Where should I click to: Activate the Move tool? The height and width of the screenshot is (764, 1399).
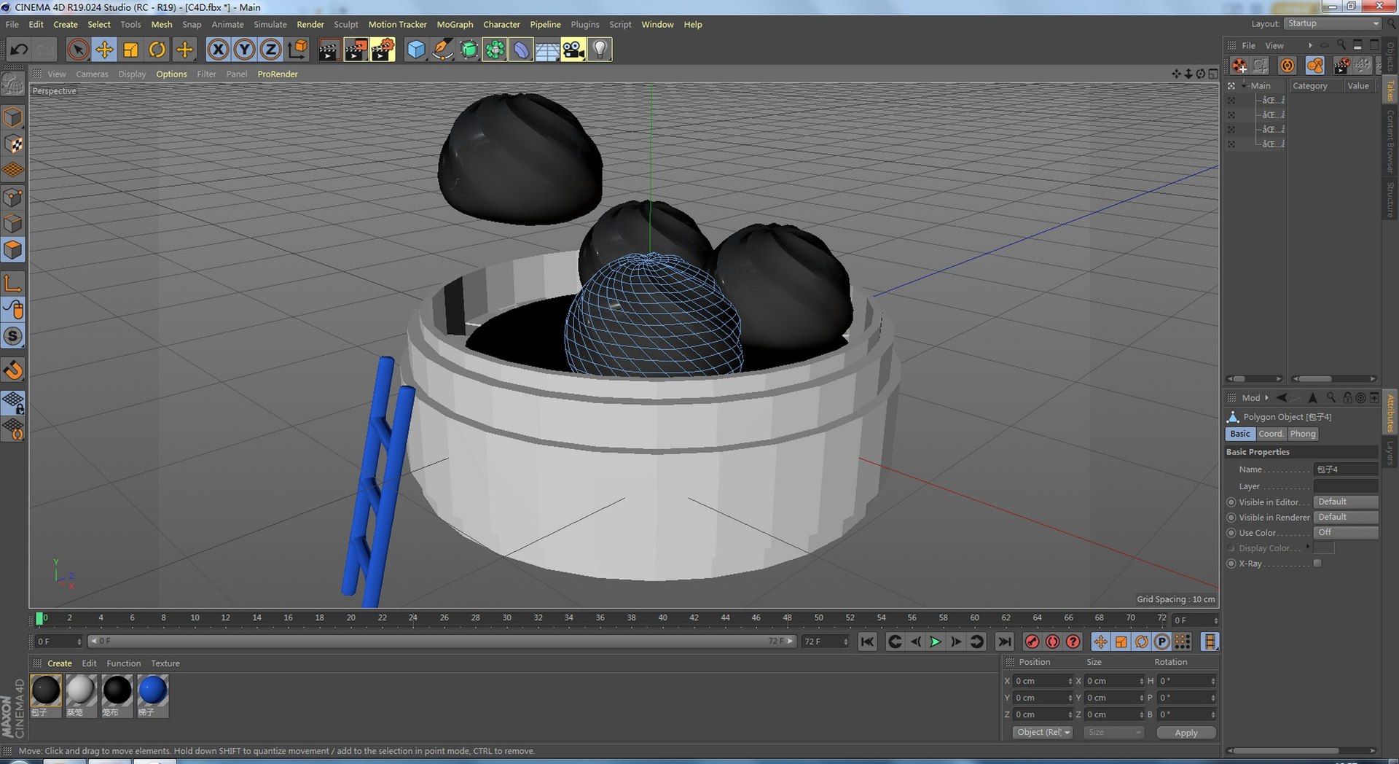[x=104, y=50]
